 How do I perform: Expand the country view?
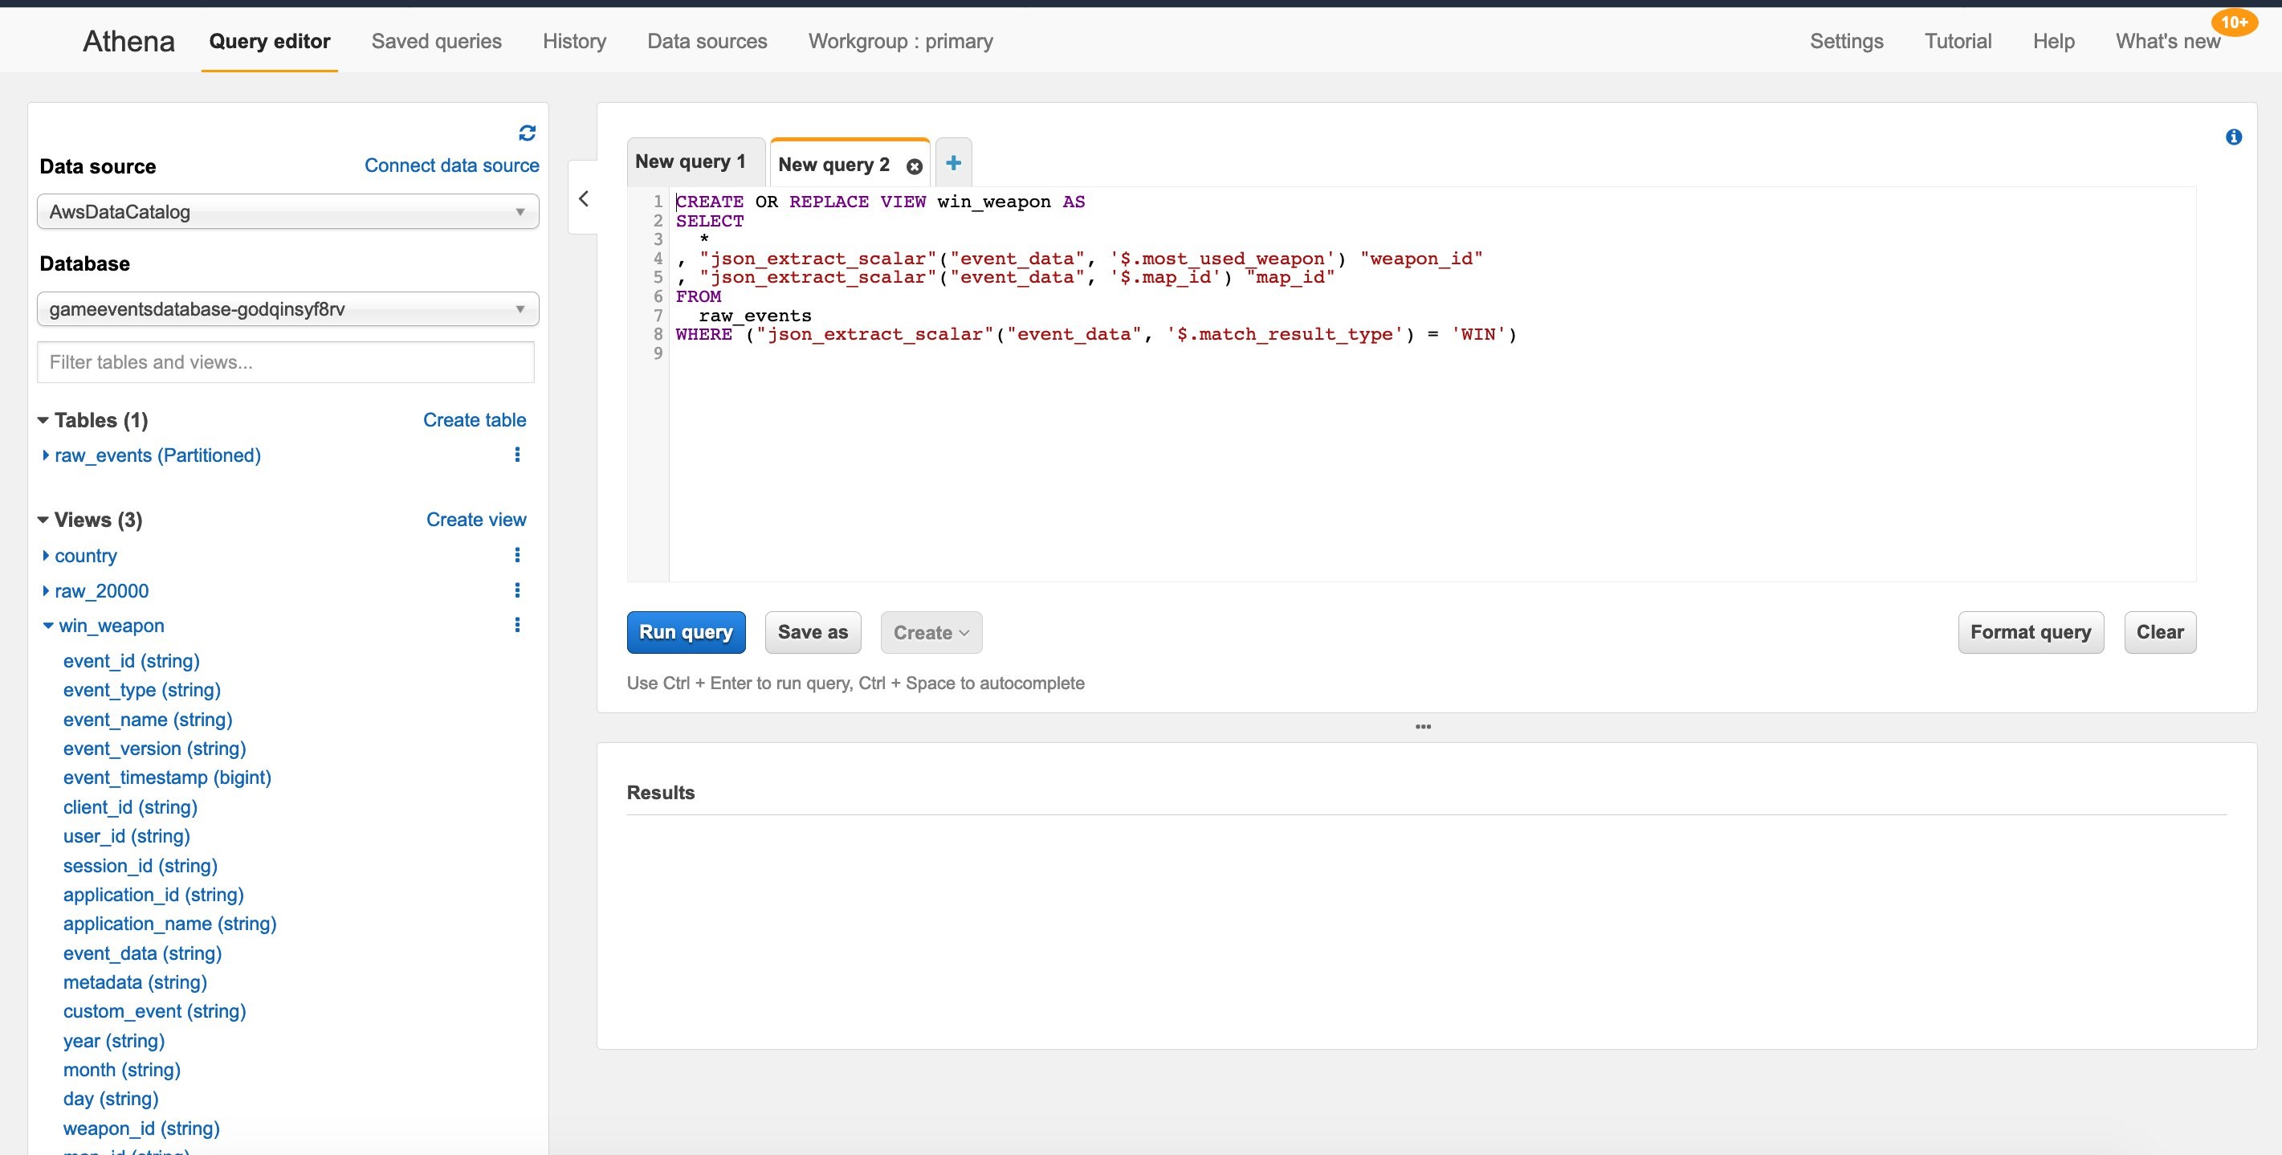[45, 555]
